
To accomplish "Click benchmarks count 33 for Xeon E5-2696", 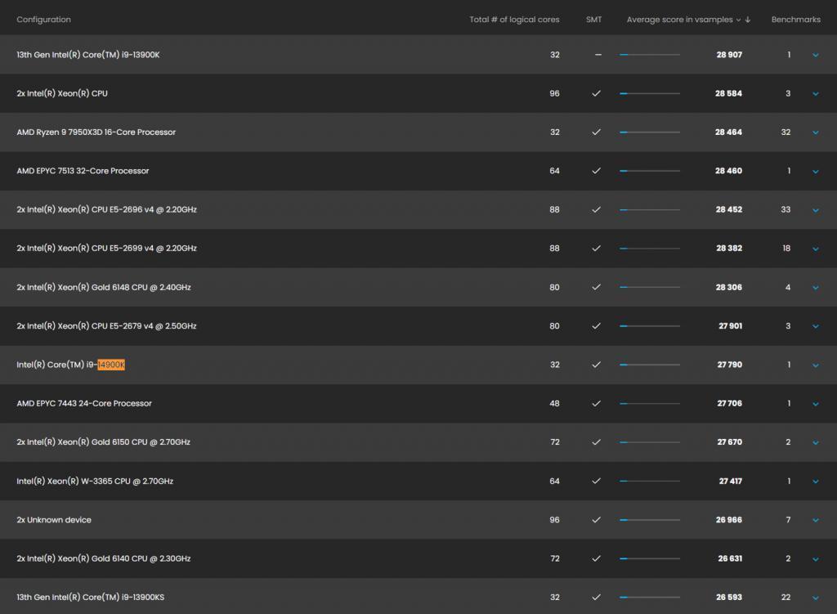I will (786, 209).
